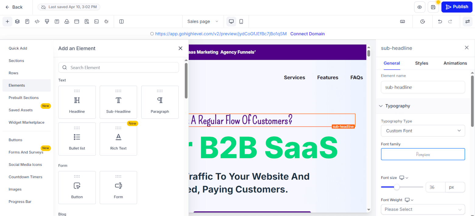This screenshot has height=216, width=475.
Task: Click the Search Element input field
Action: (x=118, y=67)
